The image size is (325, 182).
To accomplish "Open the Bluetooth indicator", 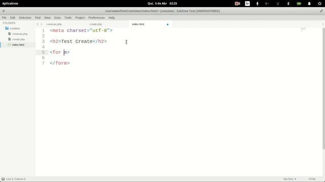I will coord(288,4).
